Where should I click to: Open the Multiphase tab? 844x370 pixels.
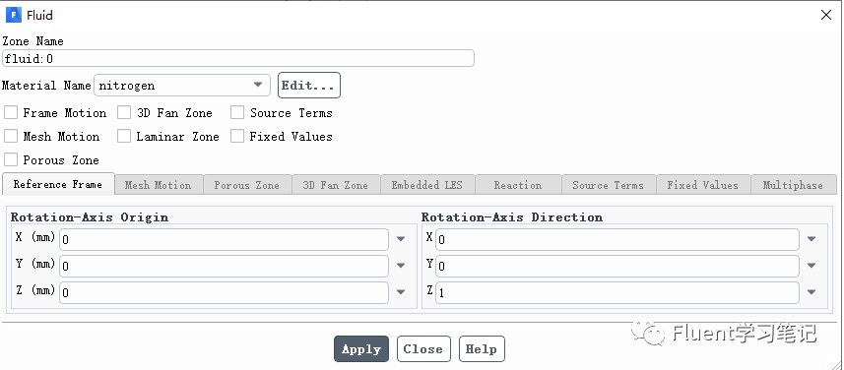pyautogui.click(x=794, y=185)
